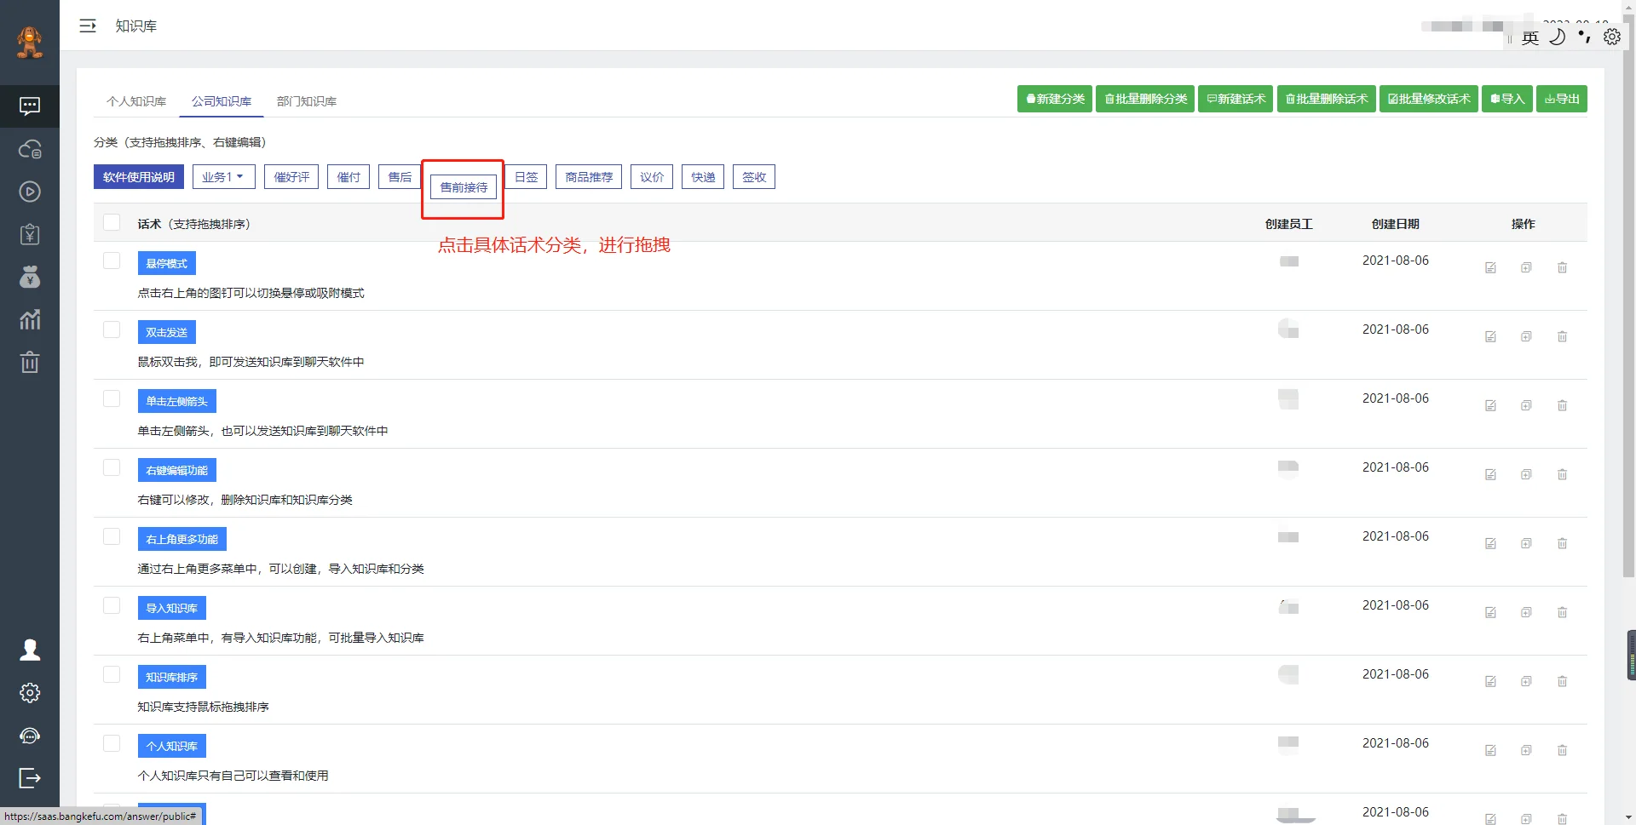1636x825 pixels.
Task: Expand the 业务1 category dropdown
Action: pyautogui.click(x=223, y=177)
